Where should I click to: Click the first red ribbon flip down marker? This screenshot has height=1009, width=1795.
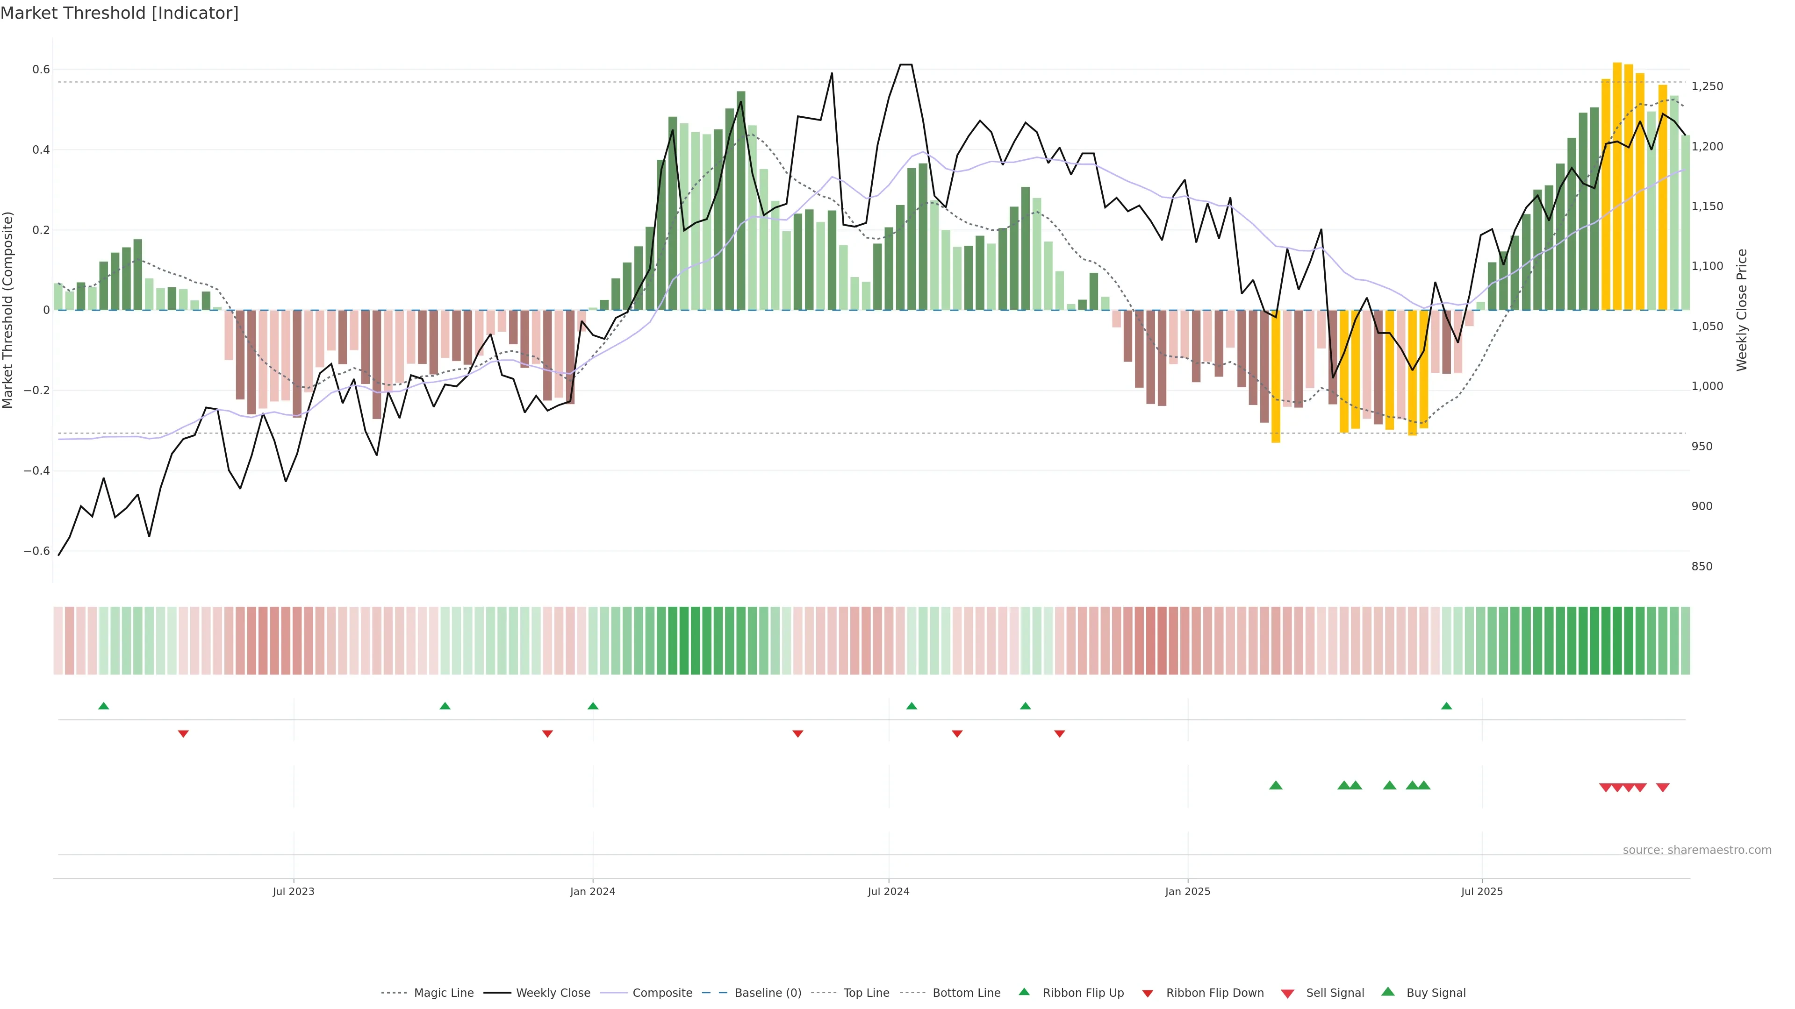(x=183, y=734)
